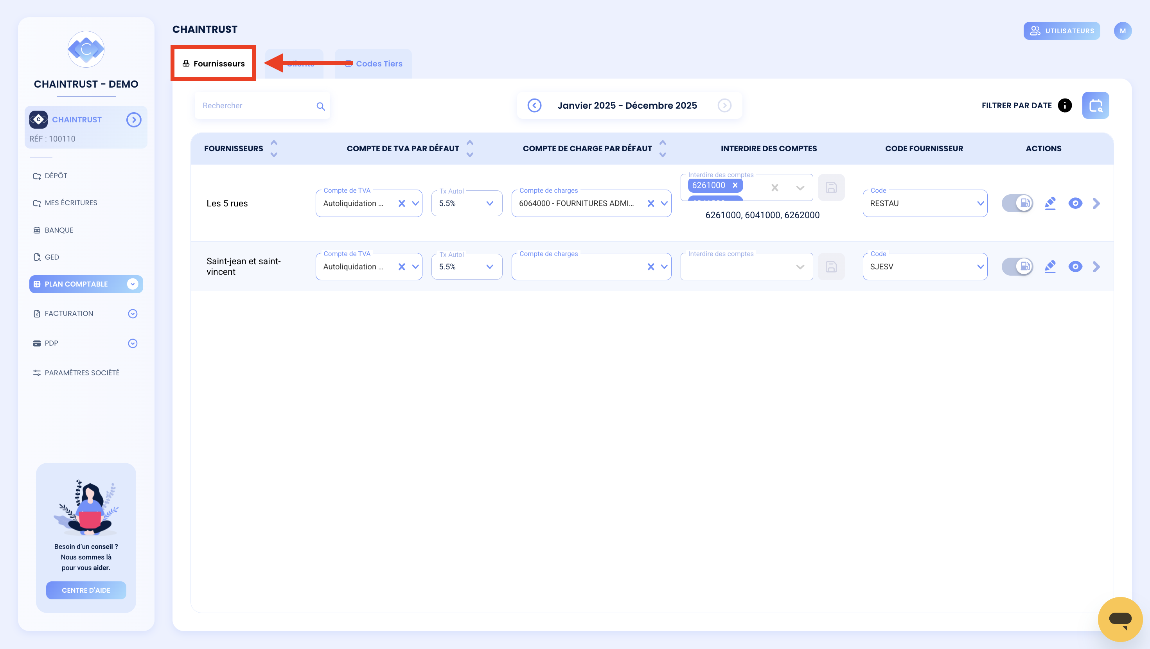This screenshot has height=649, width=1150.
Task: Remove the 6261000 forbidden account chip
Action: coord(735,185)
